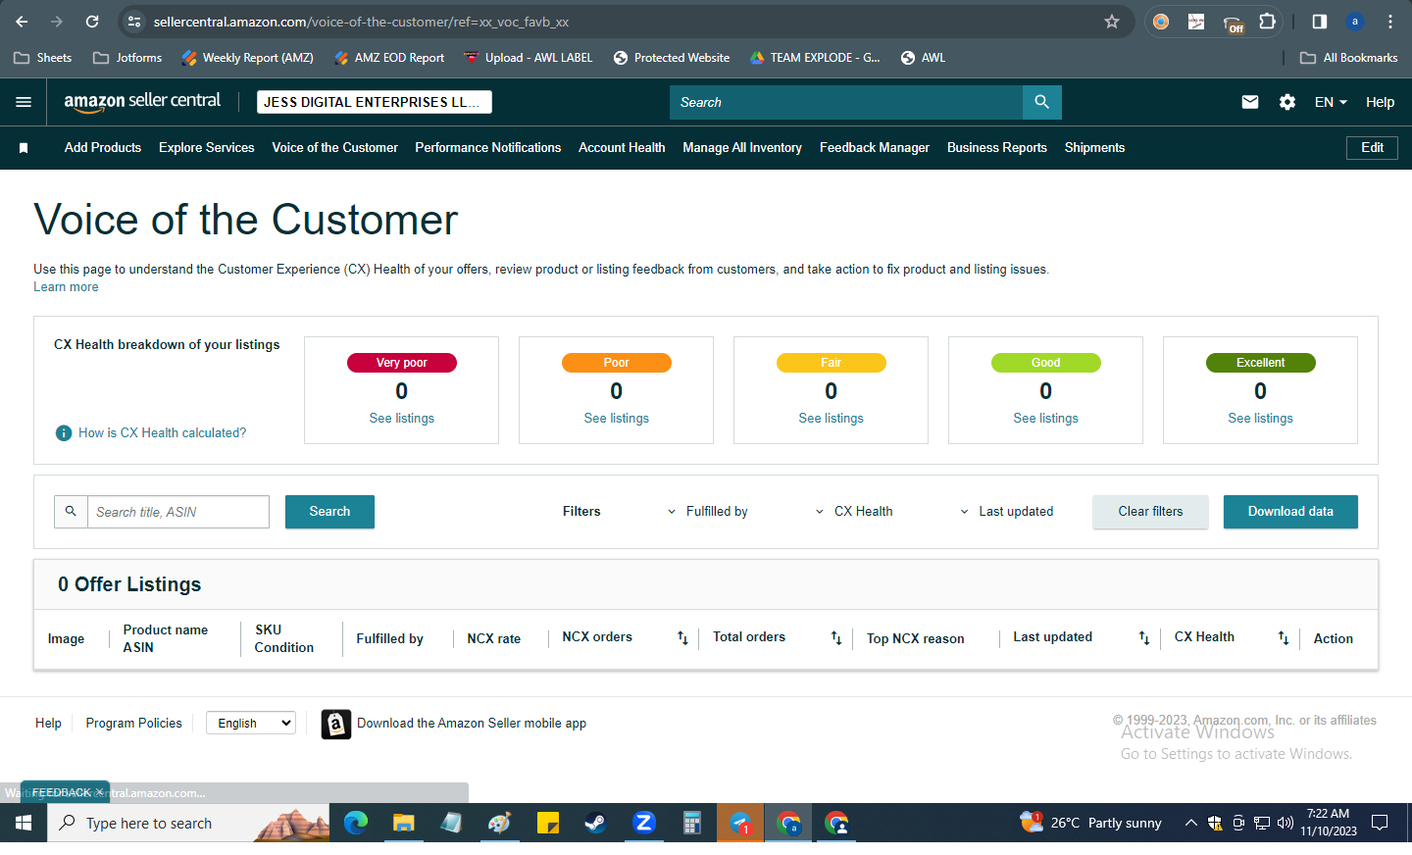Show hidden system tray icons
The height and width of the screenshot is (855, 1412).
(1190, 823)
